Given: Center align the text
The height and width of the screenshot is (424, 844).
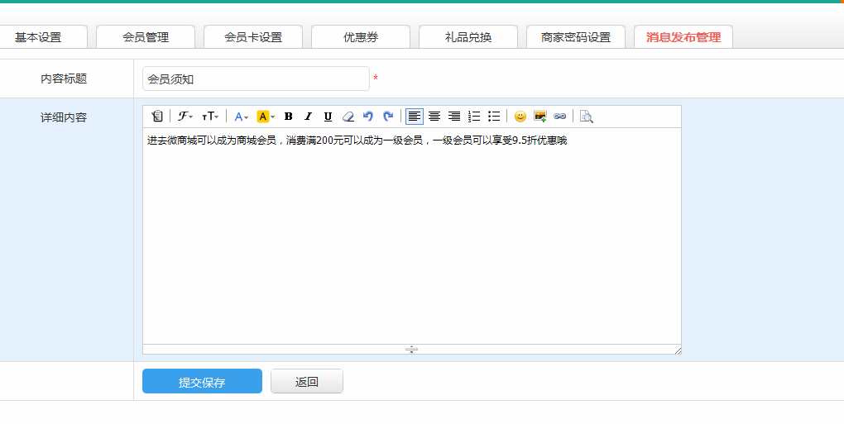Looking at the screenshot, I should tap(434, 117).
